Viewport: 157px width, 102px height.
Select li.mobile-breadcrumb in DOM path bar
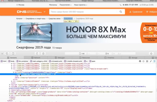pyautogui.click(x=73, y=61)
